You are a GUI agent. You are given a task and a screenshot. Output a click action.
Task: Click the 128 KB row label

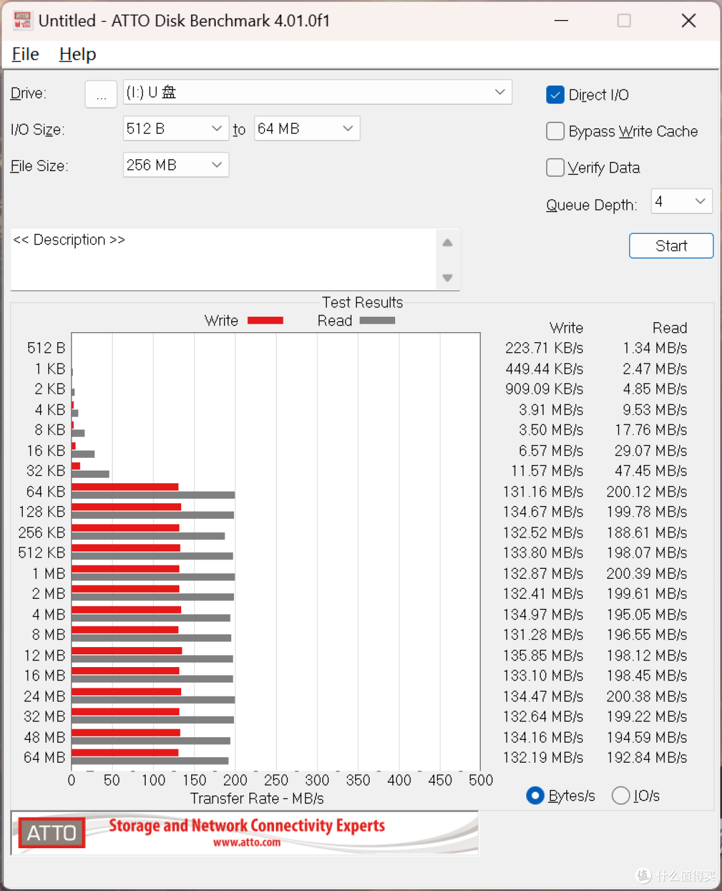click(x=42, y=512)
